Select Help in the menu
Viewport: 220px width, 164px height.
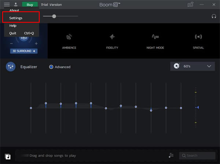click(x=13, y=26)
